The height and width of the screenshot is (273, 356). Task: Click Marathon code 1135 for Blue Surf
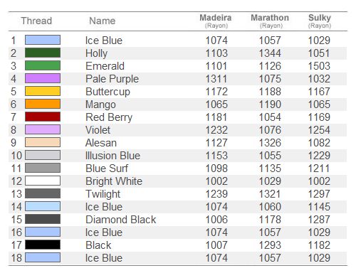click(270, 168)
